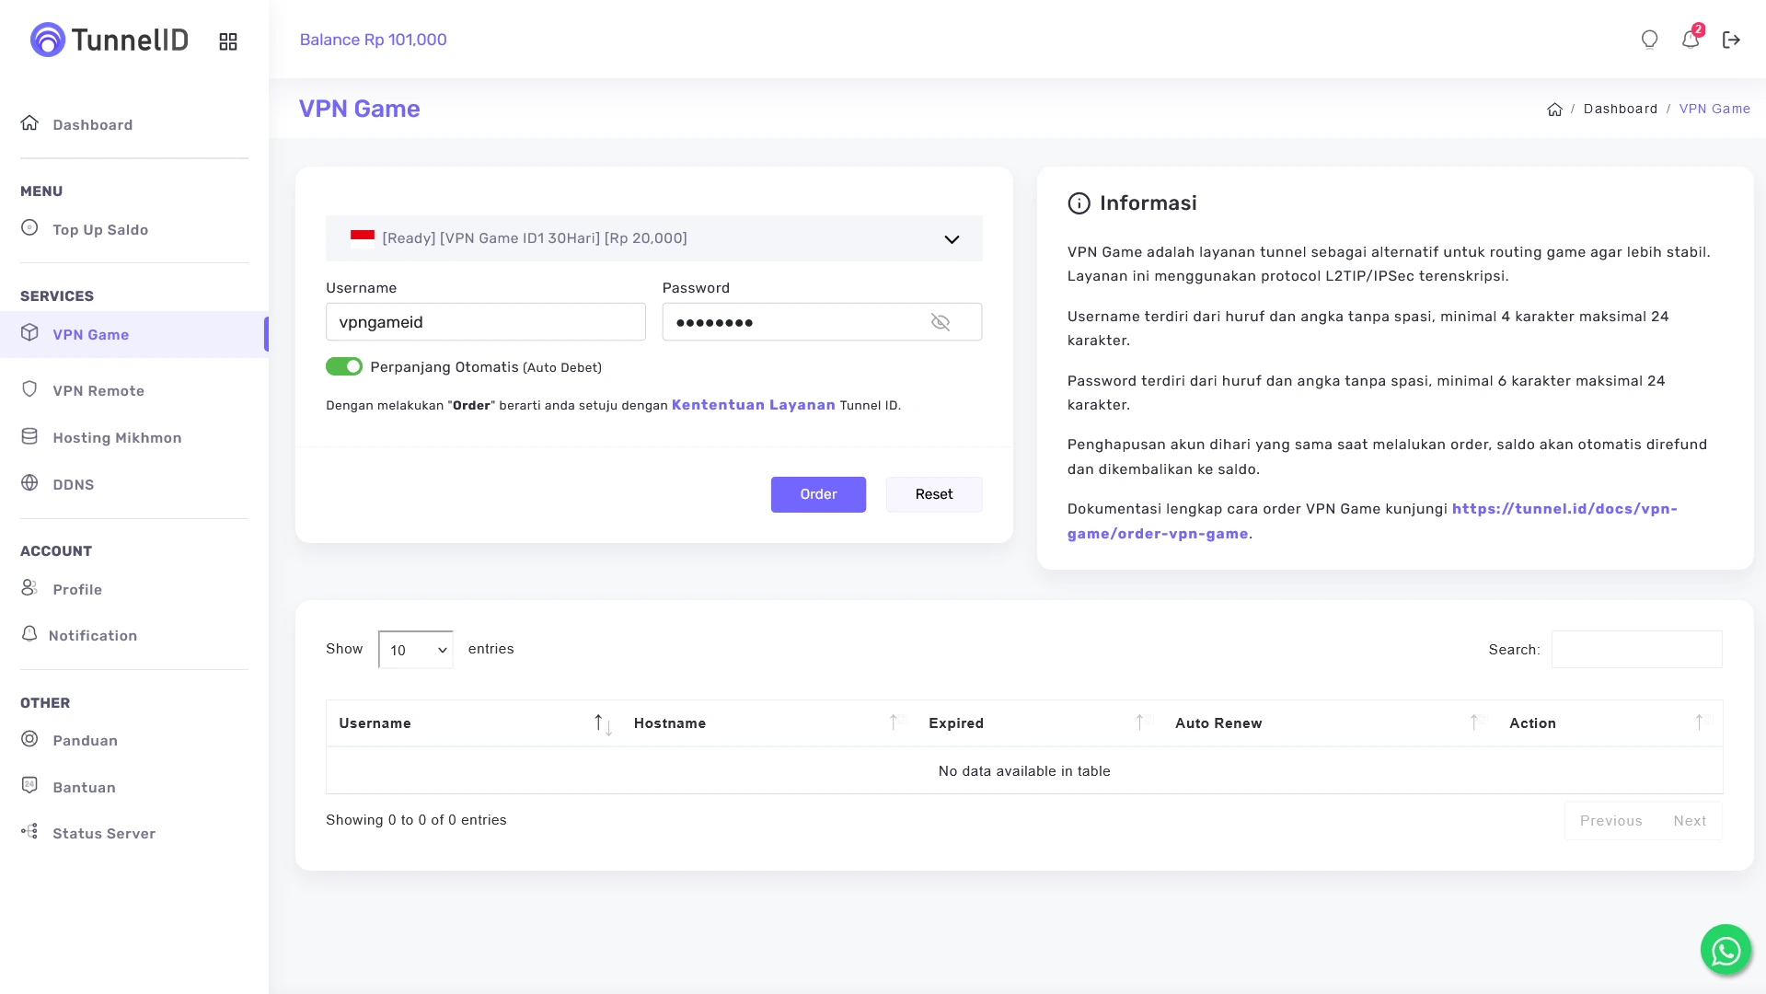Go to Dashboard in sidebar

[x=134, y=124]
